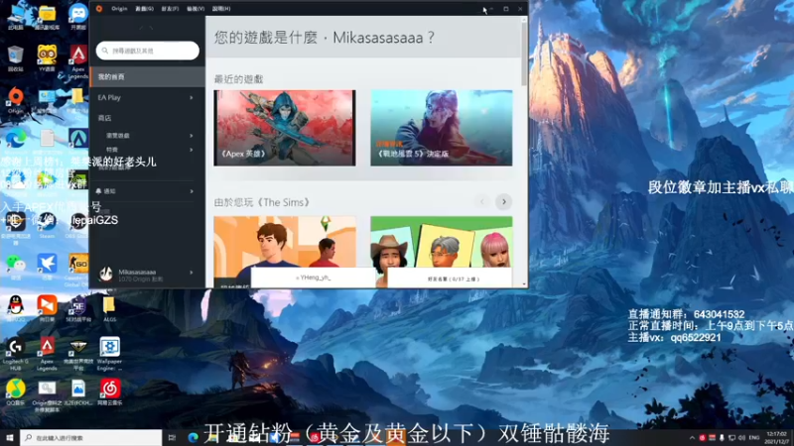Image resolution: width=794 pixels, height=446 pixels.
Task: Select 我的首頁 in the Origin sidebar
Action: click(x=147, y=77)
